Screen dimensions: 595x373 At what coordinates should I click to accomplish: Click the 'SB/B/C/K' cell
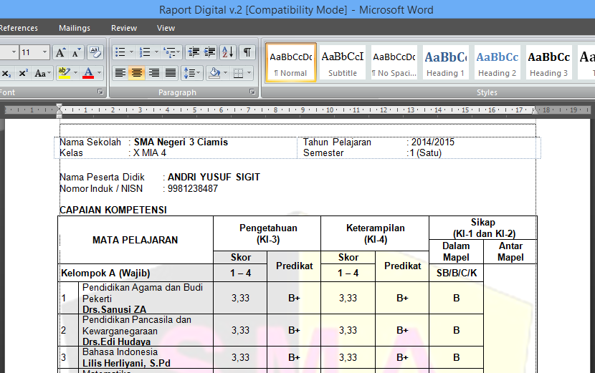(x=457, y=273)
